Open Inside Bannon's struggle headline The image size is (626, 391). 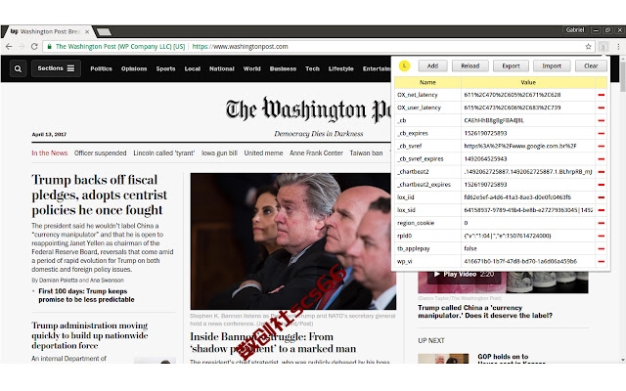point(273,343)
